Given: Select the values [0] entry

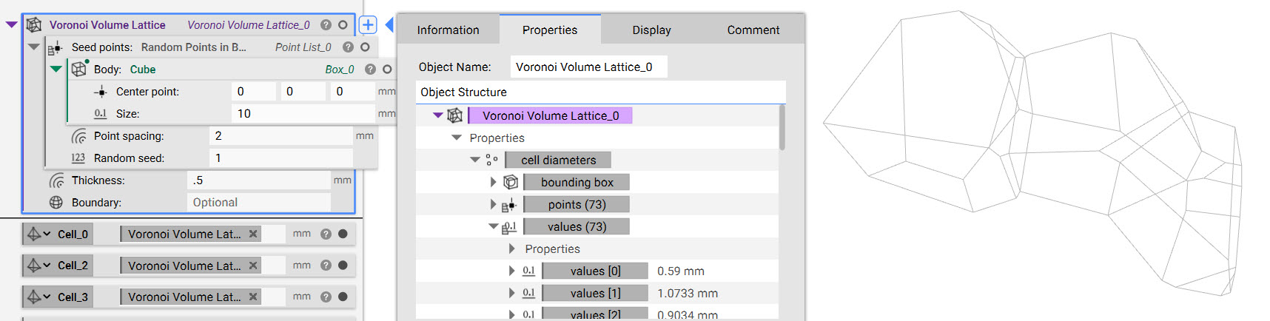Looking at the screenshot, I should [x=595, y=271].
